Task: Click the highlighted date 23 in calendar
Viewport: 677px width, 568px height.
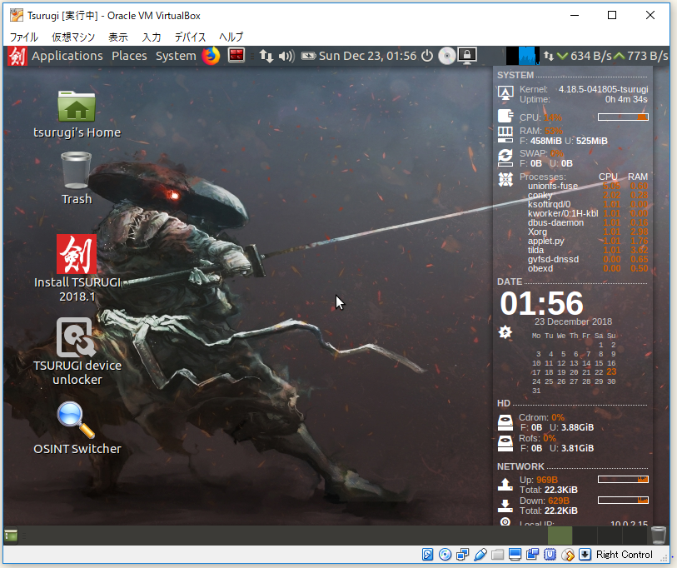Action: [x=611, y=372]
